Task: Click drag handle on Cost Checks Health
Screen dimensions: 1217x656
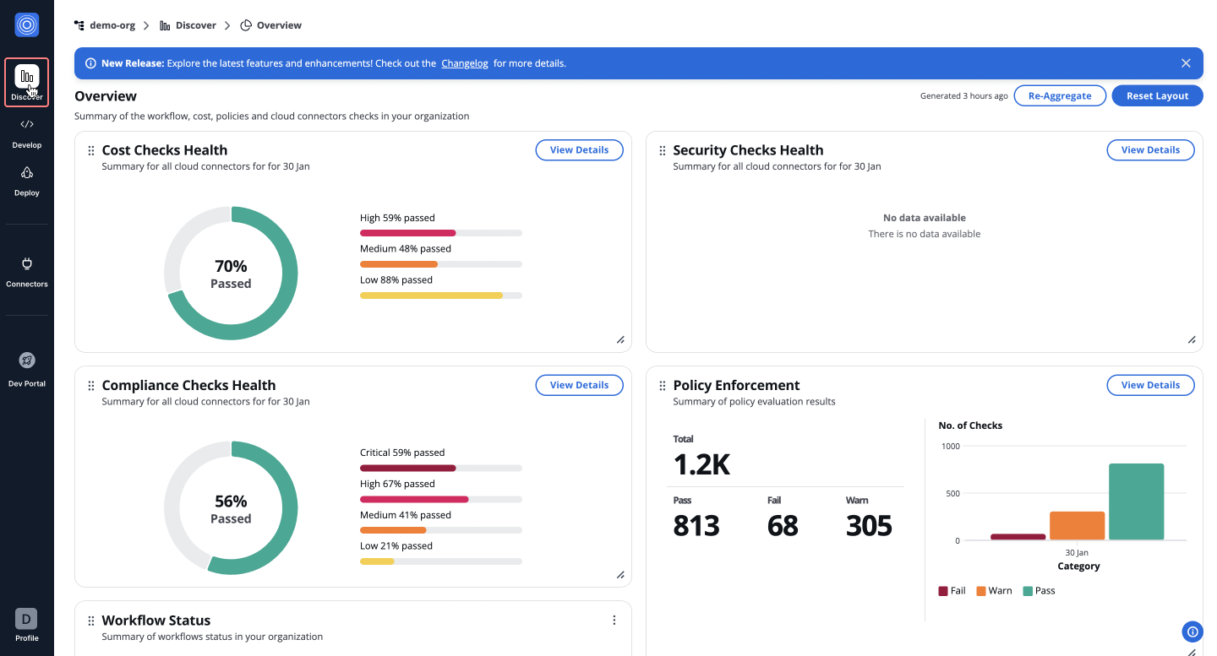Action: pos(91,151)
